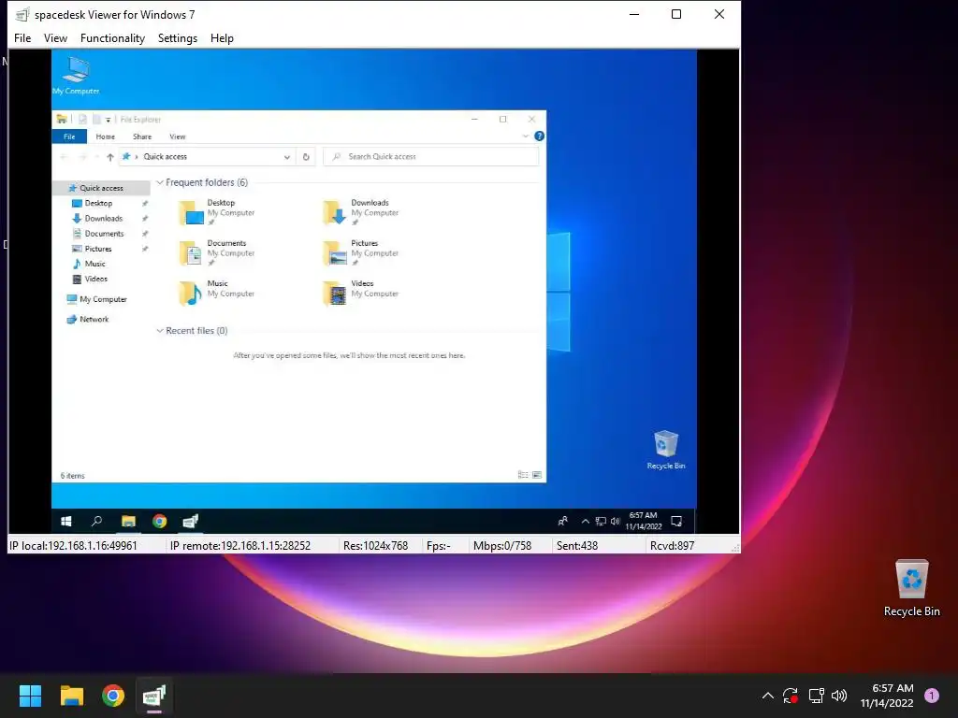Viewport: 958px width, 718px height.
Task: Click into the Search Quick access field
Action: (x=431, y=157)
